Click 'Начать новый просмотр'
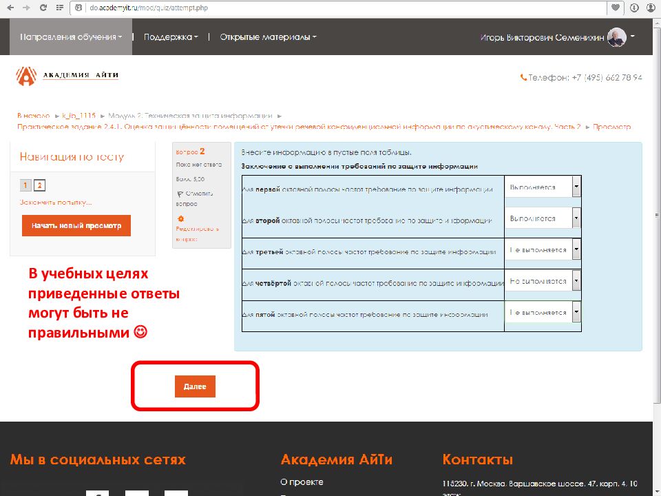Viewport: 661px width, 496px height. [x=76, y=225]
